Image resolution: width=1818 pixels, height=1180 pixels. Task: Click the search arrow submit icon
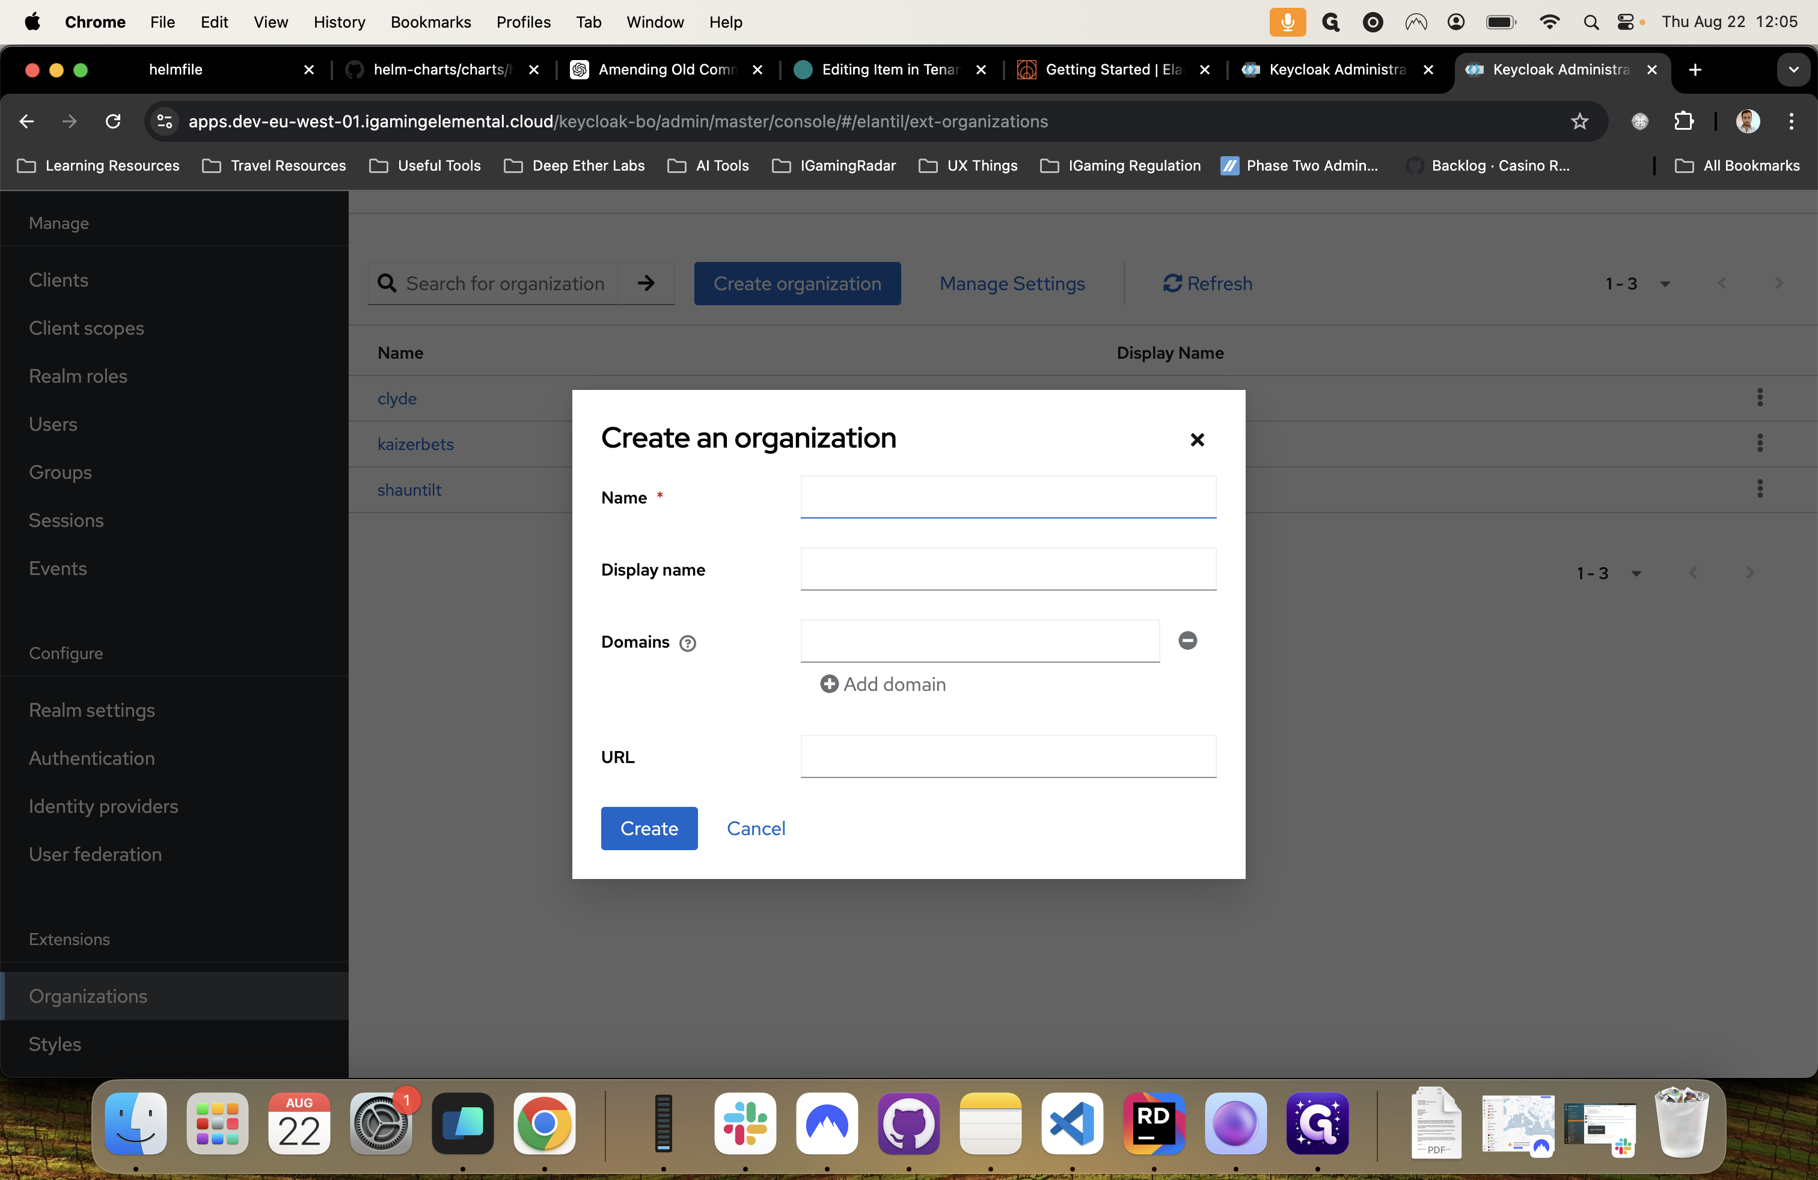[x=646, y=283]
